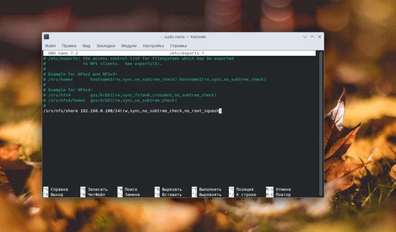Screen dimensions: 396x232
Task: Click the /srv/nfs/share path text
Action: 61,111
